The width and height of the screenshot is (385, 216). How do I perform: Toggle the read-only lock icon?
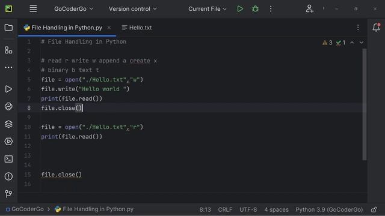pos(374,209)
